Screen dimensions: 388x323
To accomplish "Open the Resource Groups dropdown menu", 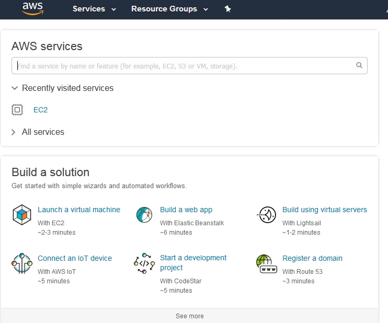I will click(x=169, y=9).
